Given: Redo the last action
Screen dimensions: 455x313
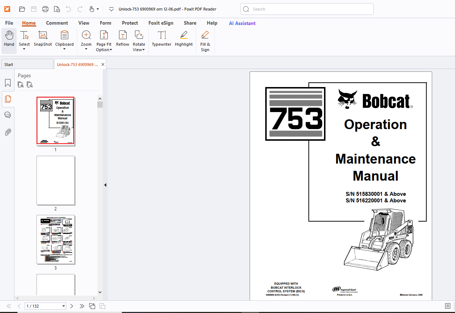Looking at the screenshot, I should click(80, 9).
